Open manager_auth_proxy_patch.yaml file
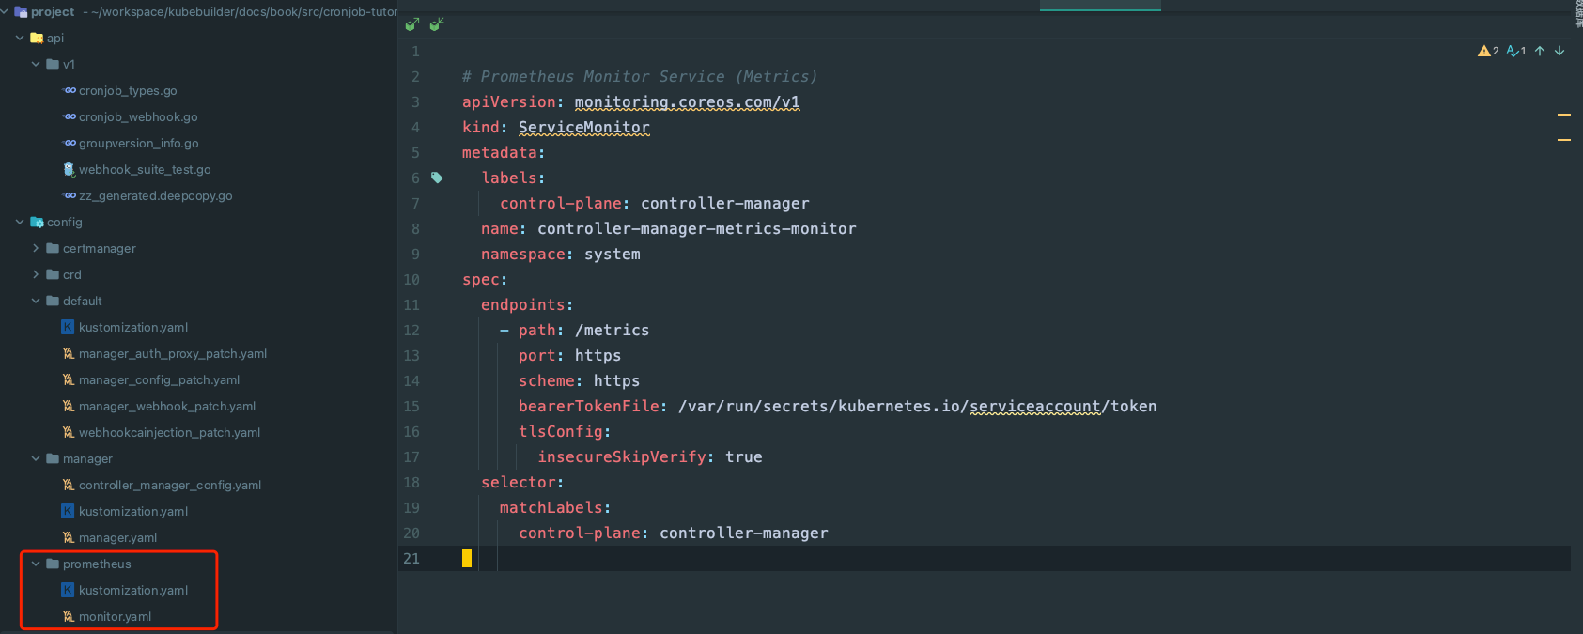 pyautogui.click(x=172, y=354)
